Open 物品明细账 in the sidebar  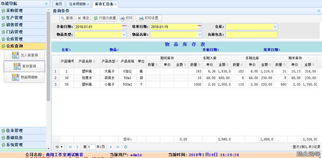[x=24, y=77]
